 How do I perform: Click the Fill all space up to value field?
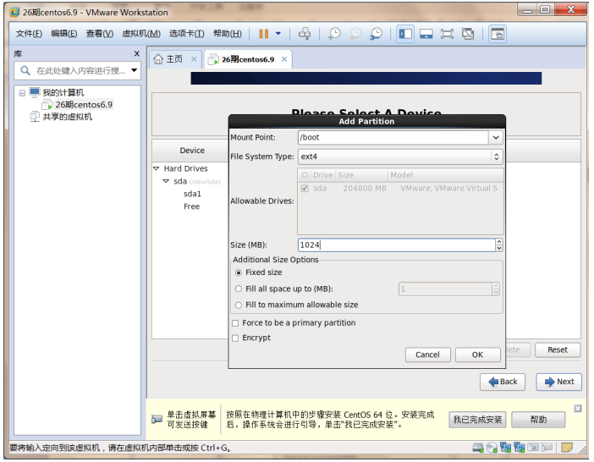pyautogui.click(x=445, y=289)
